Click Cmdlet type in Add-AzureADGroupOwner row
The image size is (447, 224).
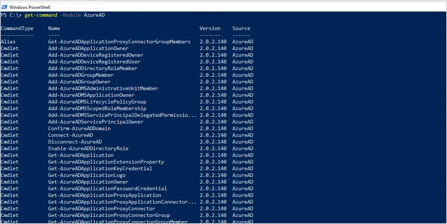click(10, 82)
